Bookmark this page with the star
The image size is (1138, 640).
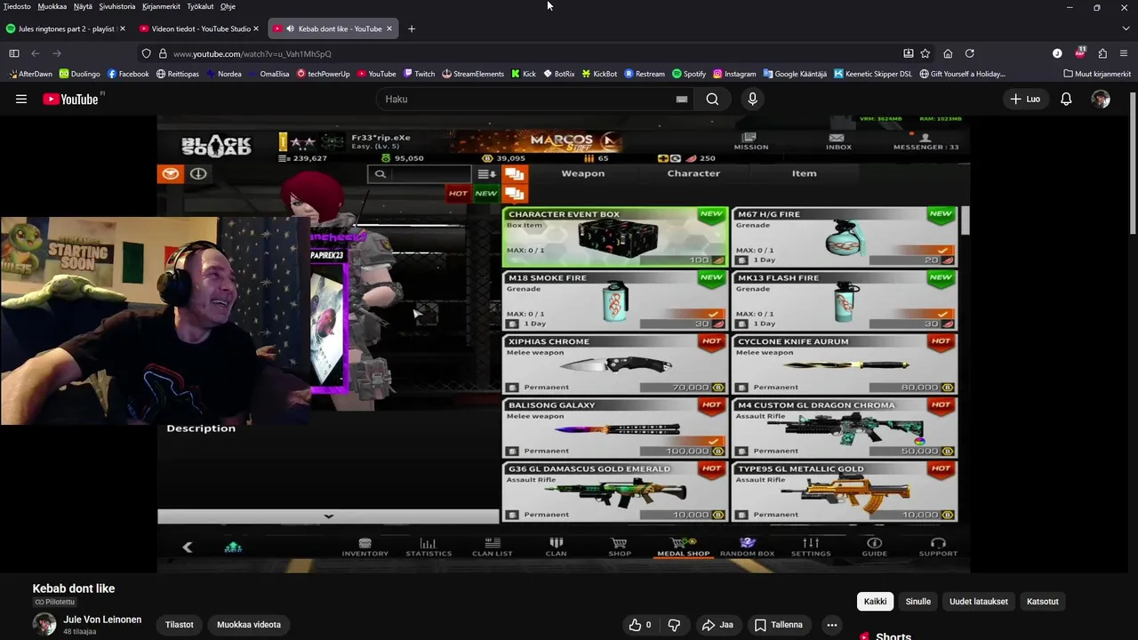click(926, 53)
